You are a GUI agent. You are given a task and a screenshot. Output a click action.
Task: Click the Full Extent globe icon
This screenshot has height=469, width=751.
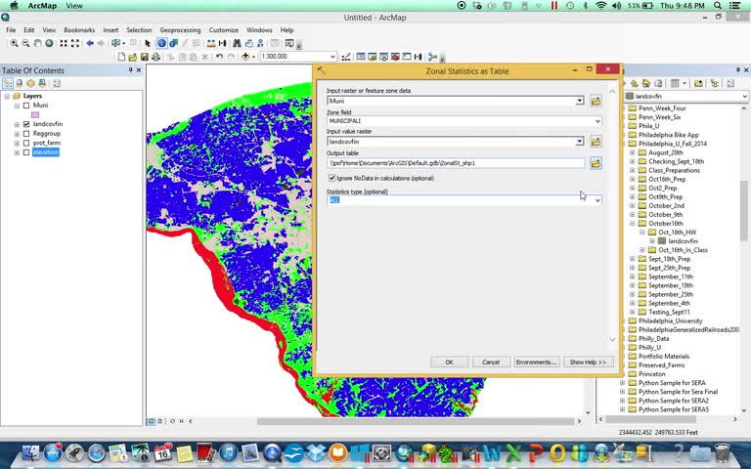point(49,43)
